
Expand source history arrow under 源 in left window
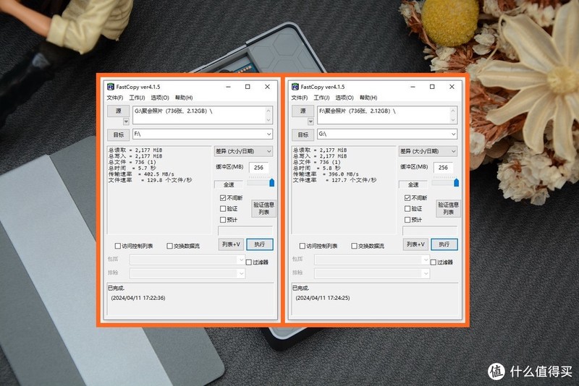tap(126, 121)
